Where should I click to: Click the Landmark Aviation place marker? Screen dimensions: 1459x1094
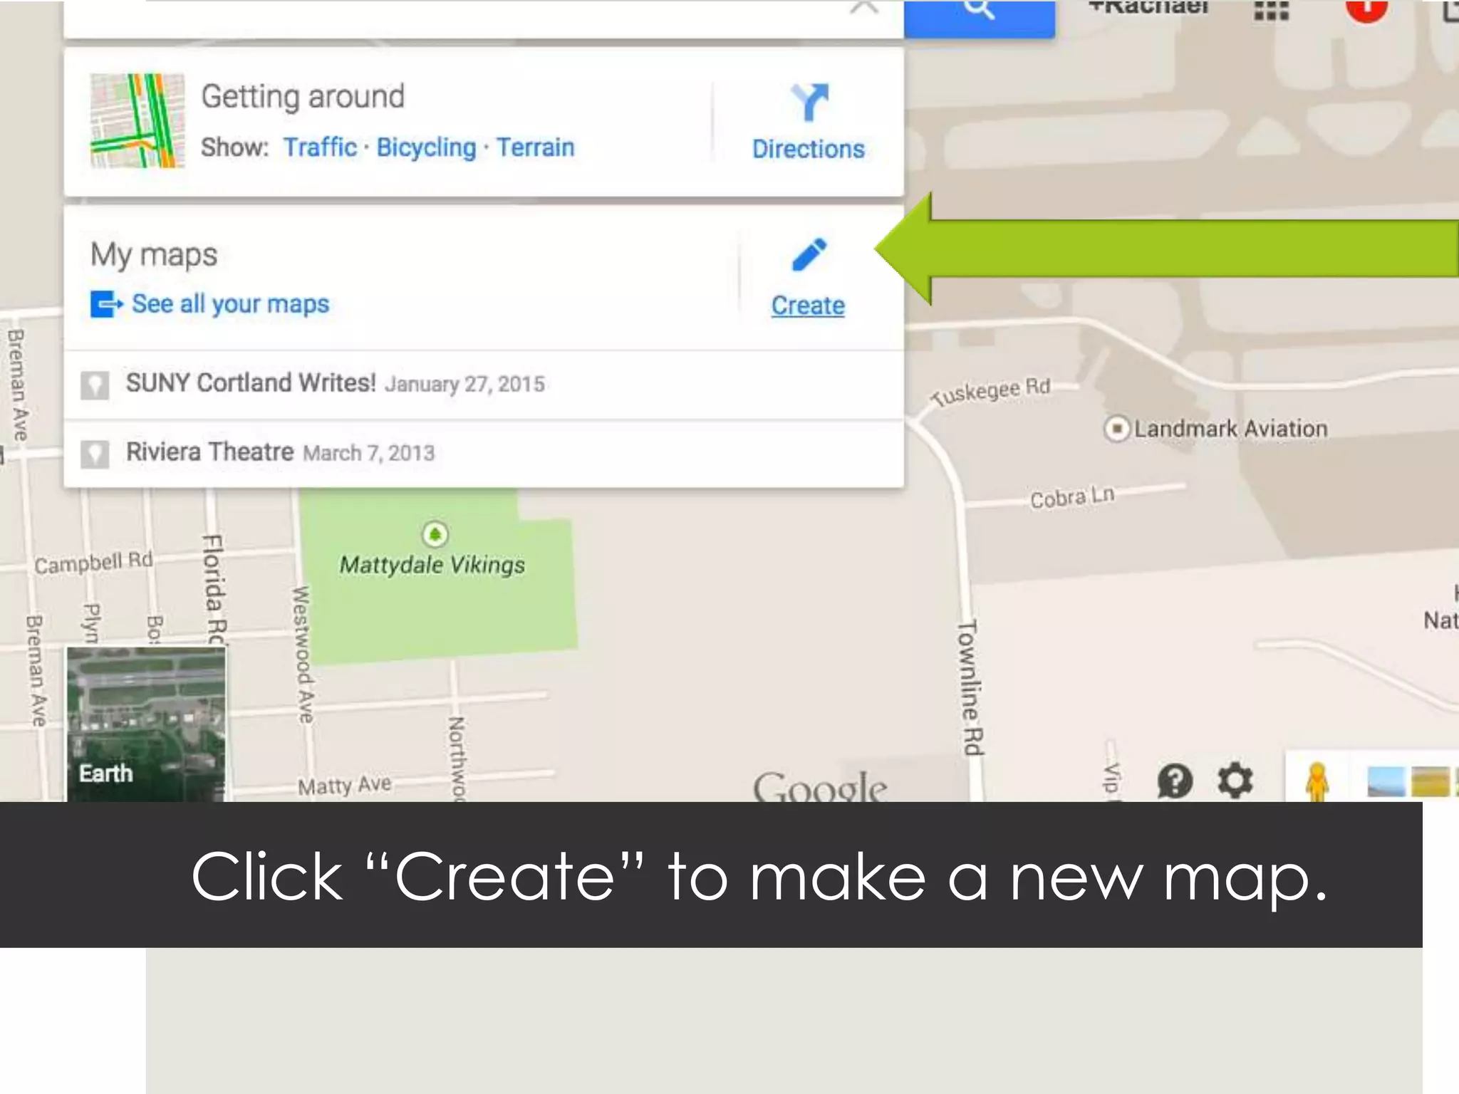[1116, 429]
